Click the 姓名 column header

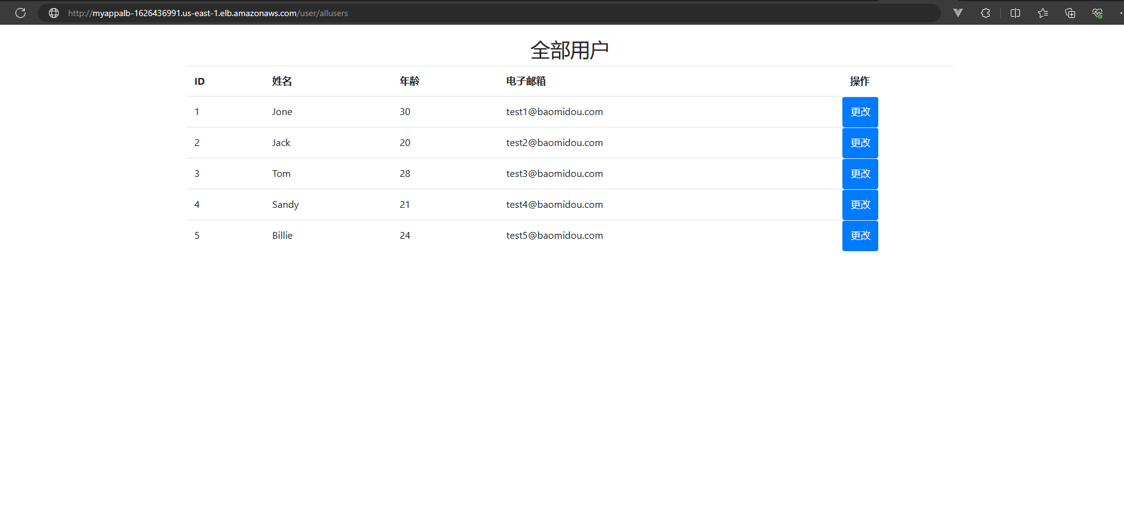coord(282,81)
